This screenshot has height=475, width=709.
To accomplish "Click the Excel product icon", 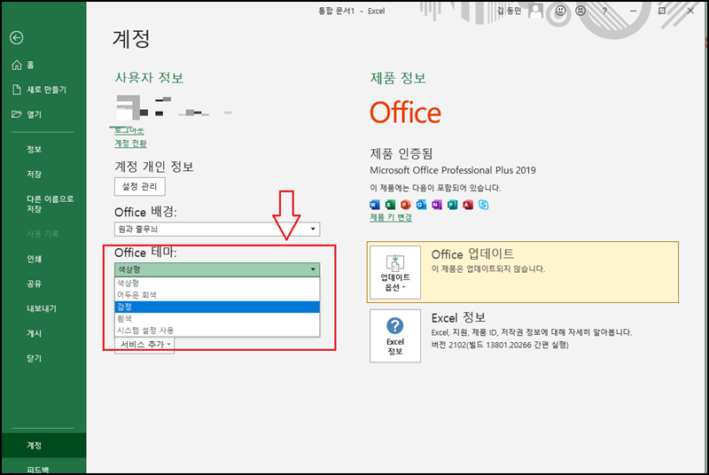I will (x=390, y=205).
